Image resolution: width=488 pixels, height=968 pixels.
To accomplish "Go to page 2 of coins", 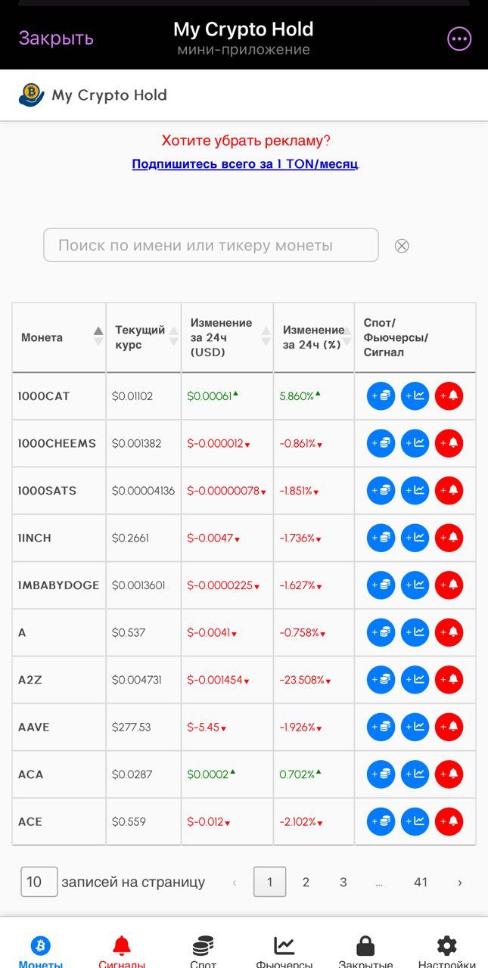I will pos(306,882).
